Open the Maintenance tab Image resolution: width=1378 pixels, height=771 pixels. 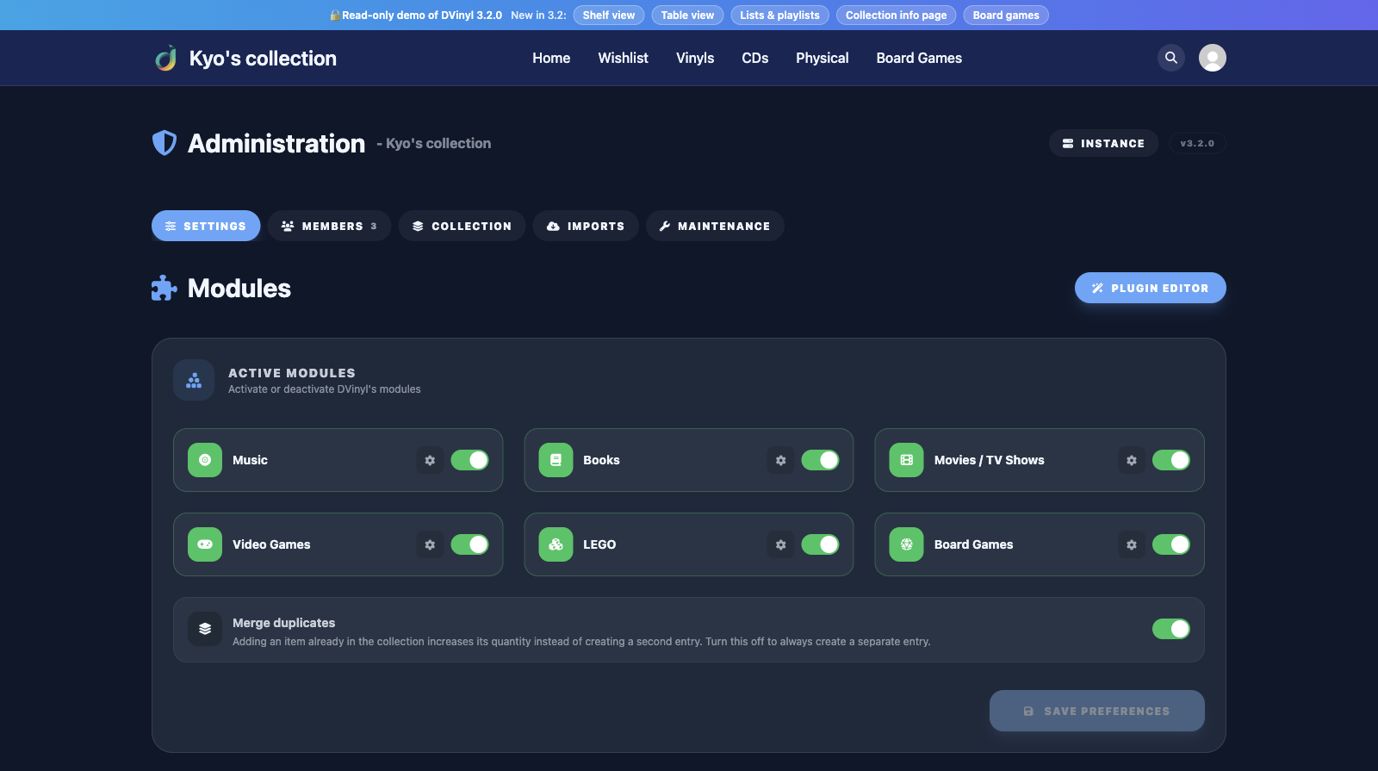(715, 226)
